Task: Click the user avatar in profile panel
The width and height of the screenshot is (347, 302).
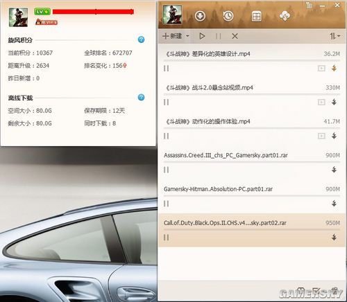Action: 18,17
